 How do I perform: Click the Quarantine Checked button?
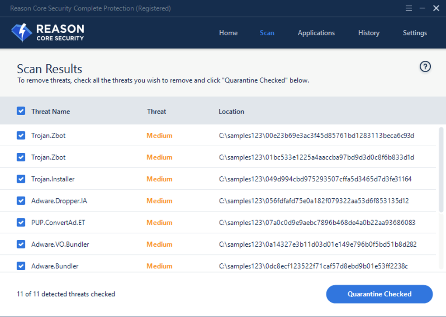(380, 294)
